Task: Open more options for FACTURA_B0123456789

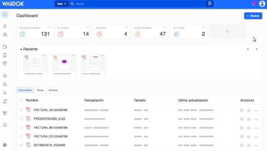Action: 256,128
